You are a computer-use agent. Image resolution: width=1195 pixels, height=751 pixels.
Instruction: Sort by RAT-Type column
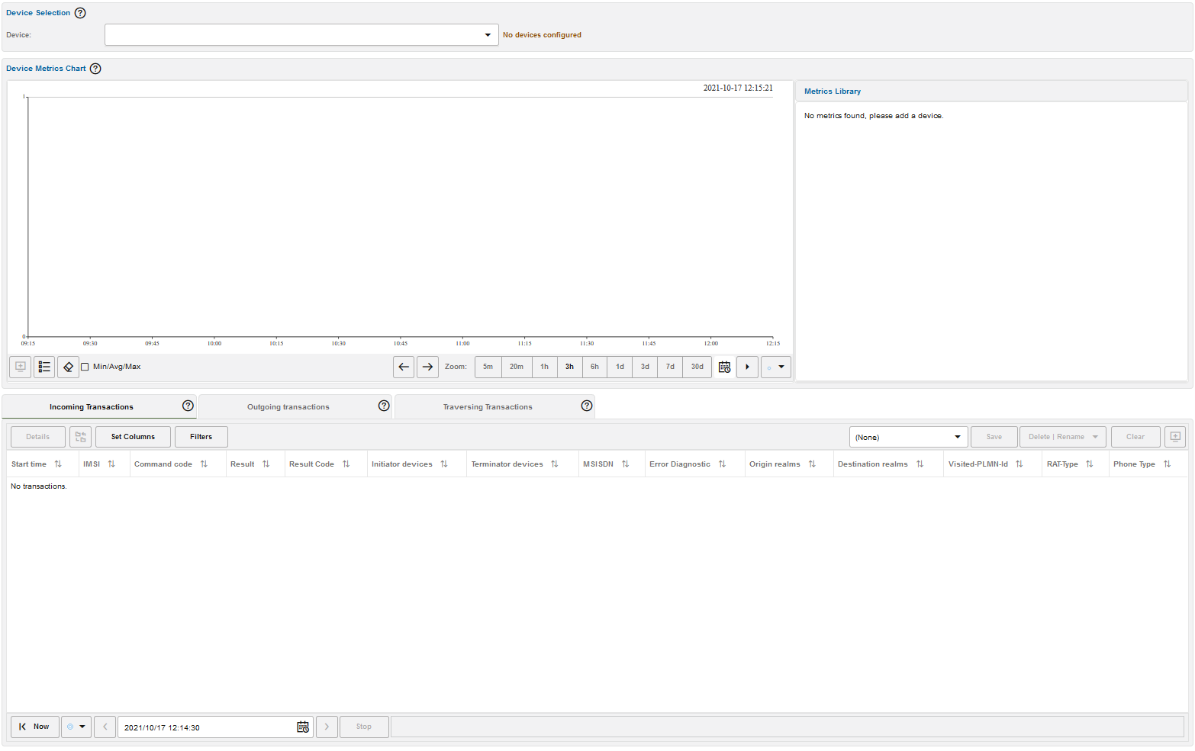[1090, 464]
